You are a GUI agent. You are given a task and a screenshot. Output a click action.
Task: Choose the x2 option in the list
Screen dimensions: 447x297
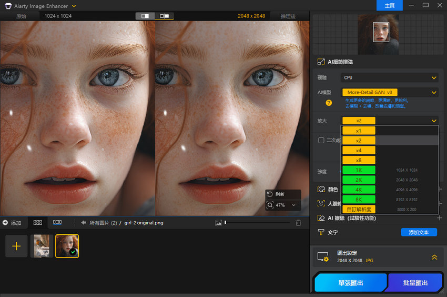(x=389, y=141)
